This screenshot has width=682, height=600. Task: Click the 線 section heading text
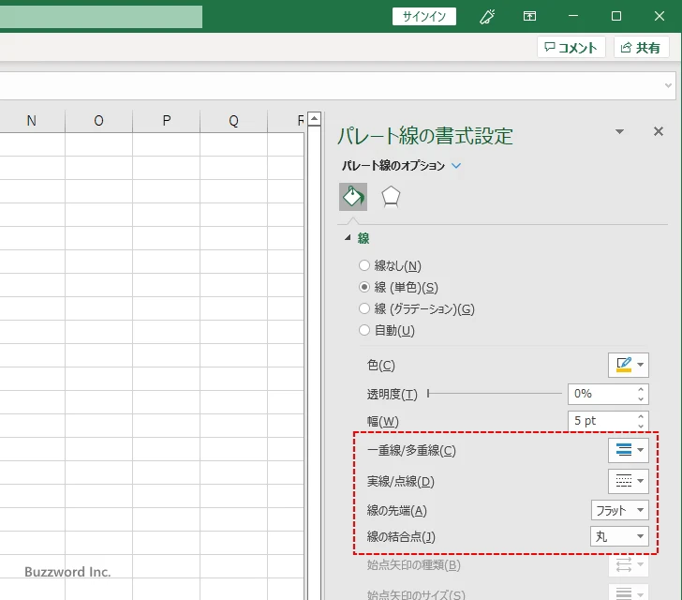tap(363, 238)
